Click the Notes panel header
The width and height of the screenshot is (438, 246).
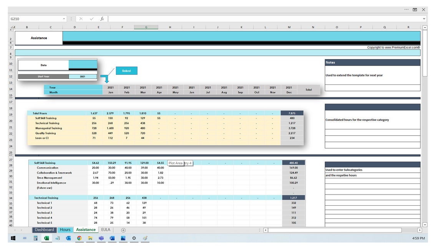click(372, 63)
